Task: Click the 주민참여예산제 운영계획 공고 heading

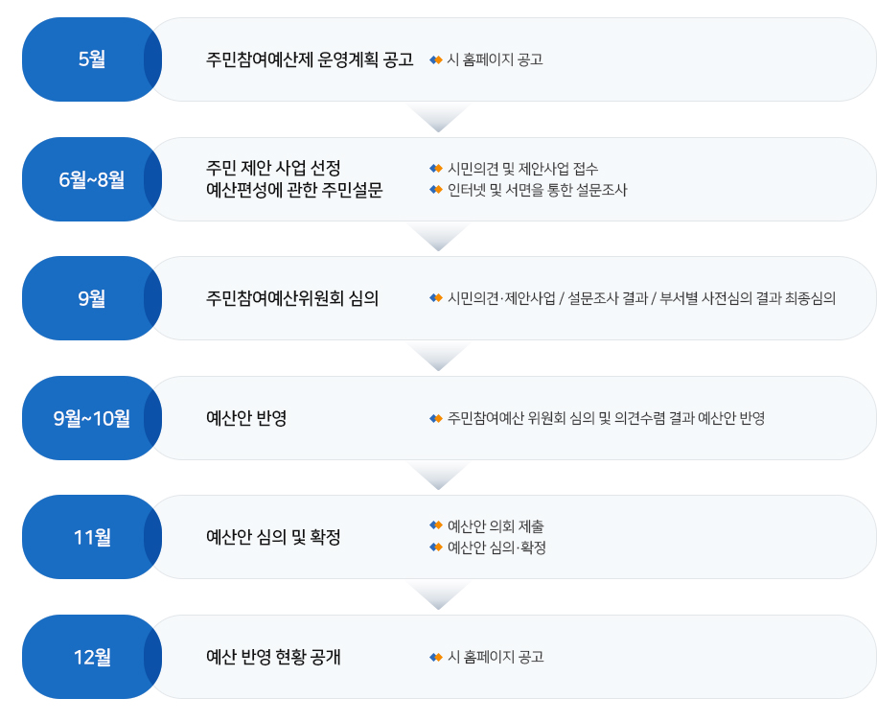Action: 310,59
